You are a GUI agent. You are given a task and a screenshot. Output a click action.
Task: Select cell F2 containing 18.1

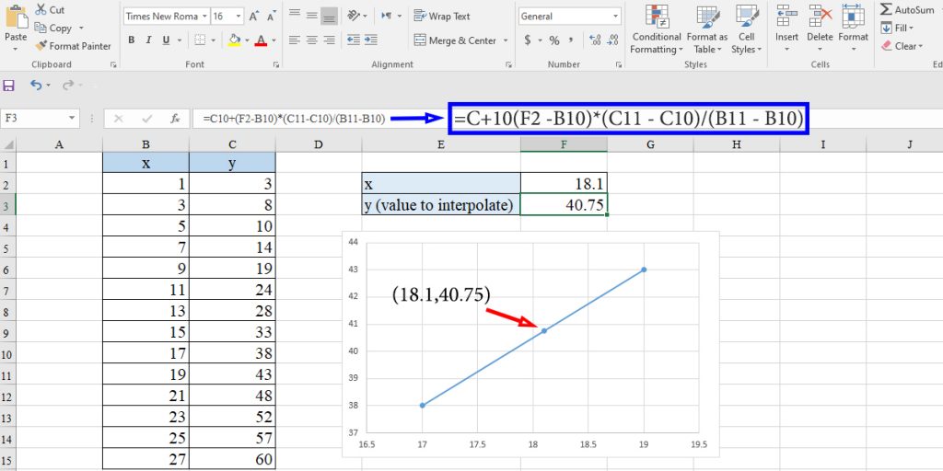coord(565,183)
